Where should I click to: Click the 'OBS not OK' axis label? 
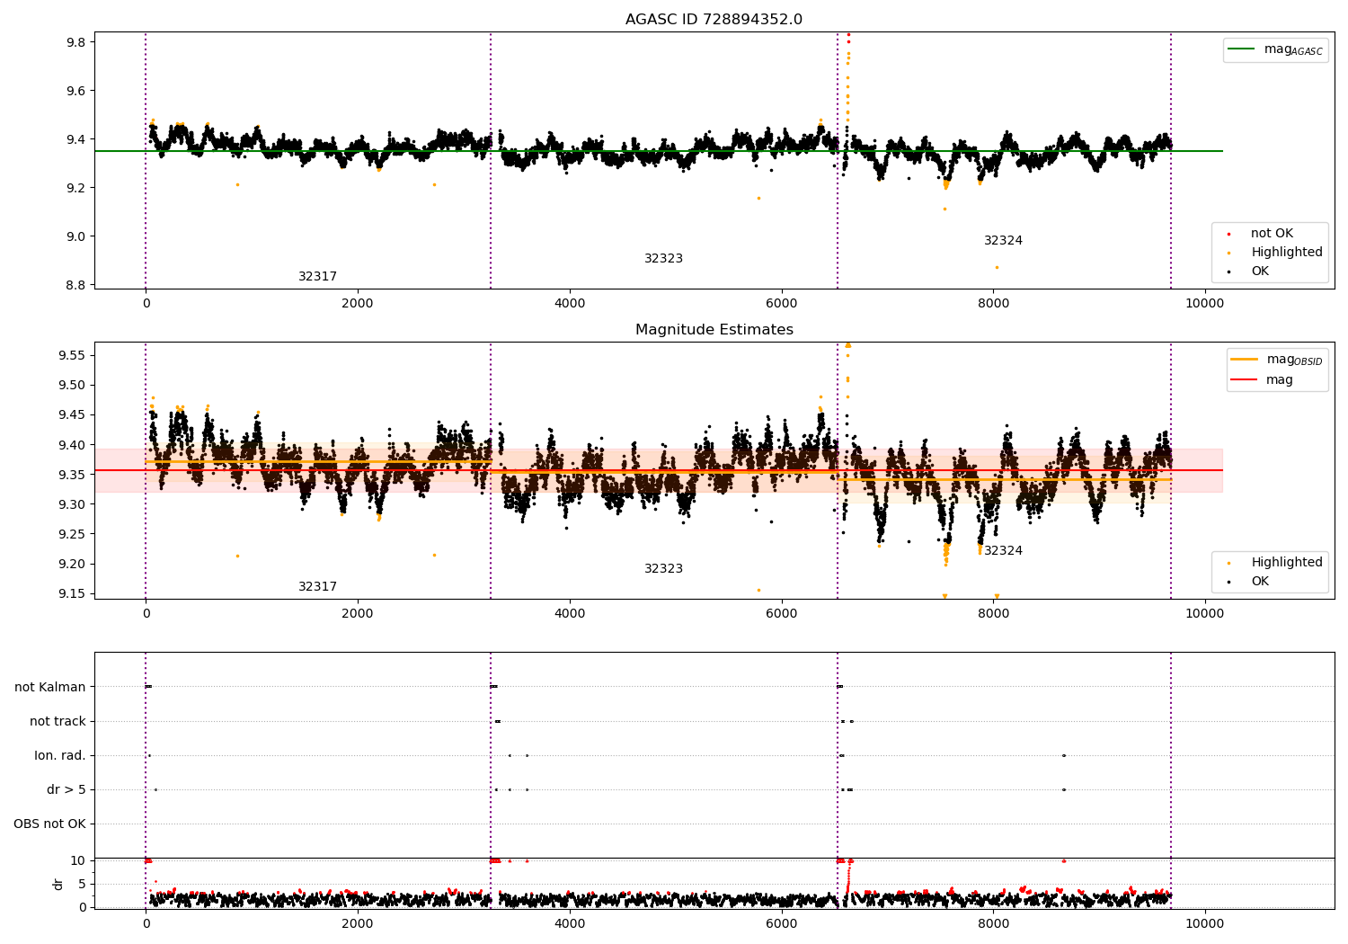click(x=49, y=824)
